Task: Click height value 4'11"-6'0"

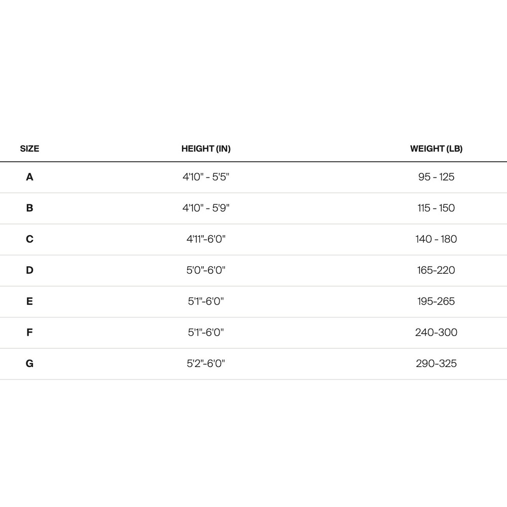Action: [x=206, y=239]
